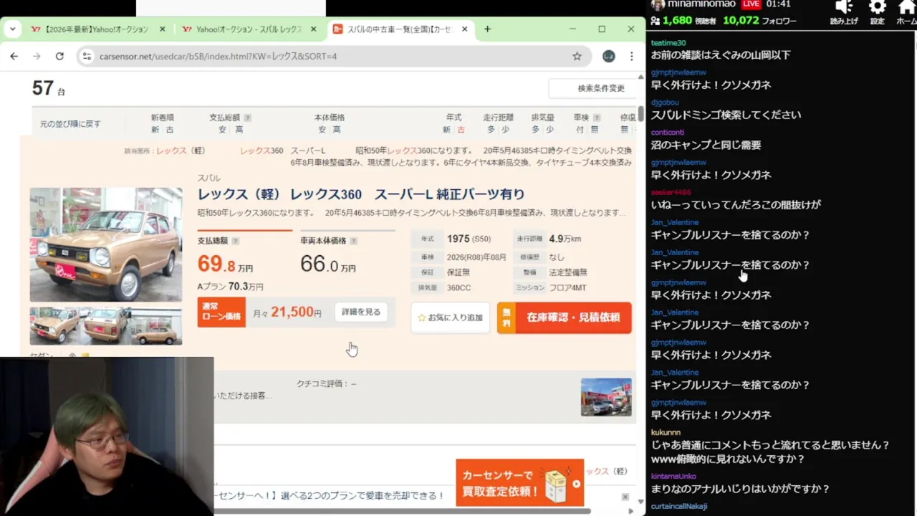
Task: Sort 本体価格 by 高
Action: (337, 130)
